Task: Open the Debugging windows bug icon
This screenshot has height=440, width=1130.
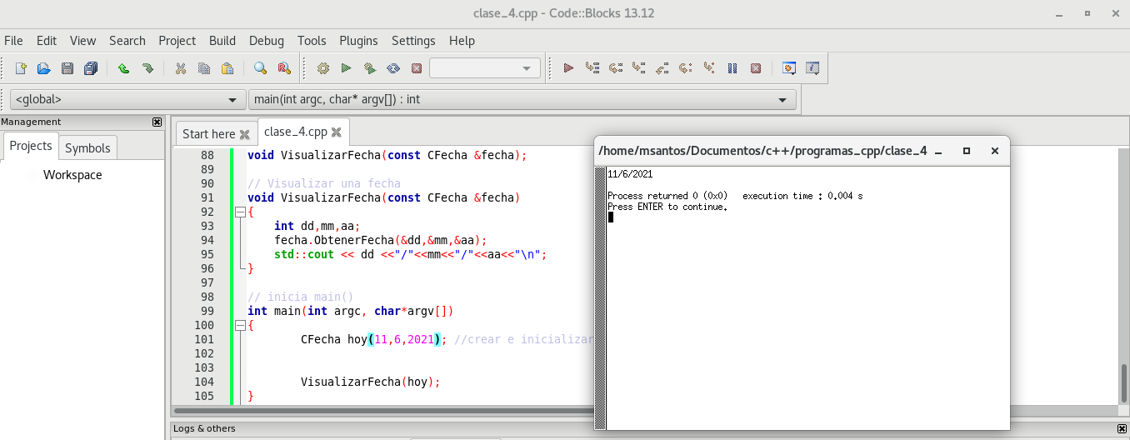Action: click(788, 68)
